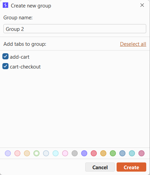Pick the steel blue color swatch
The image size is (150, 175).
pos(122,153)
